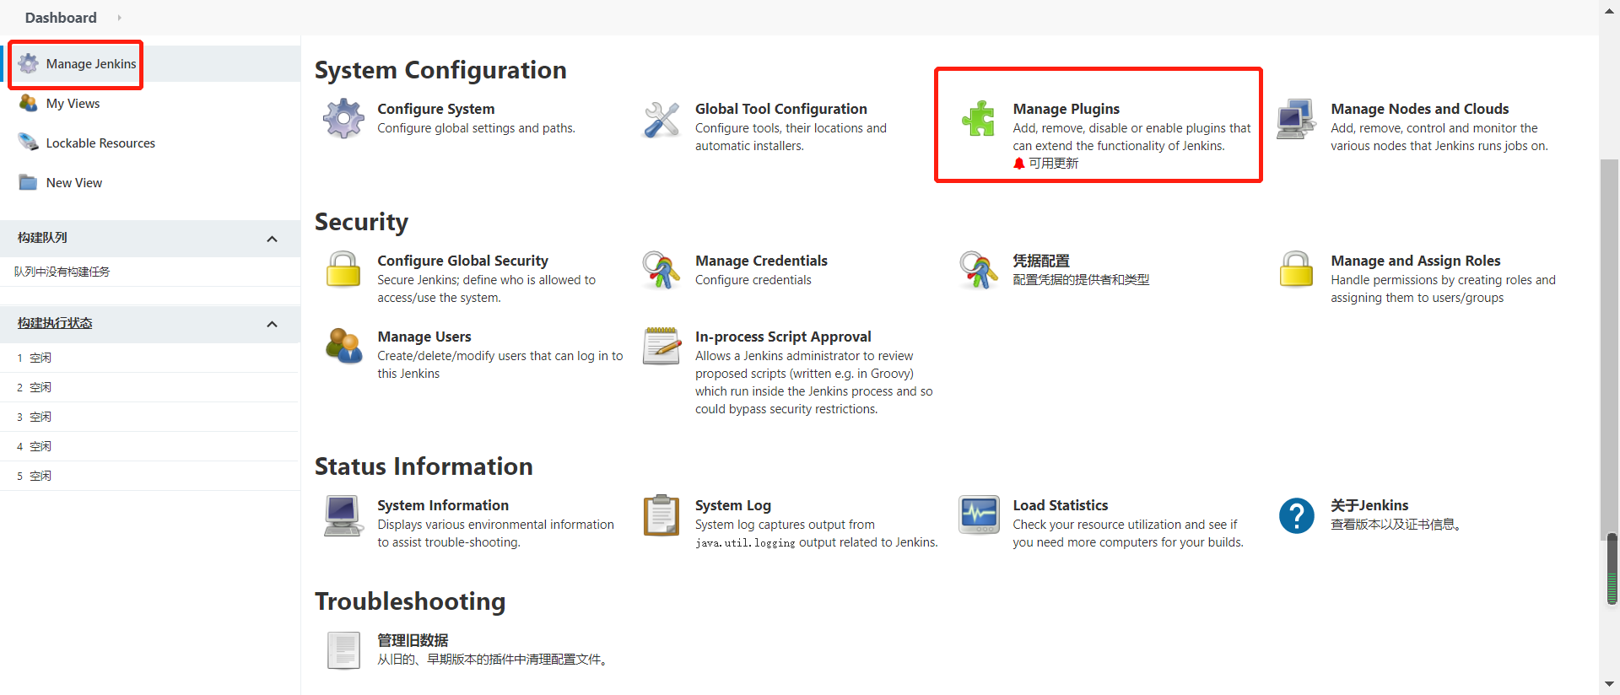Click the 队列中没有构建任务 message
The width and height of the screenshot is (1620, 695).
[62, 272]
